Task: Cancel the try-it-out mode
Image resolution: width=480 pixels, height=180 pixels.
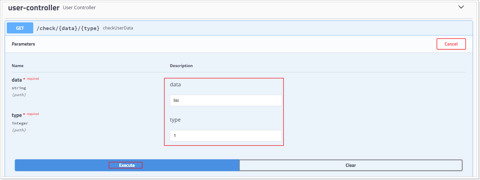Action: click(451, 44)
